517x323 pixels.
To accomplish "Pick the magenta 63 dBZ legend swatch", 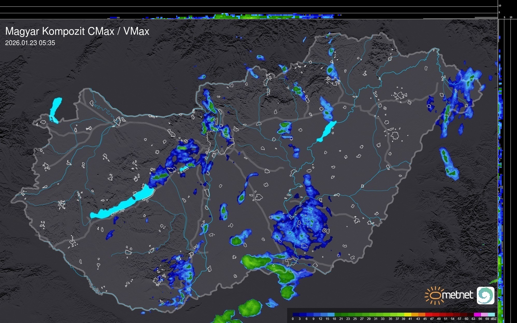I will click(x=477, y=314).
